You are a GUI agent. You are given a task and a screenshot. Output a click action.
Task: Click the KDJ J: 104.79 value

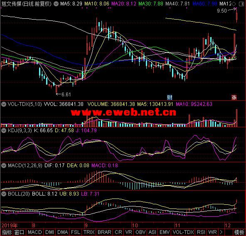[86, 131]
